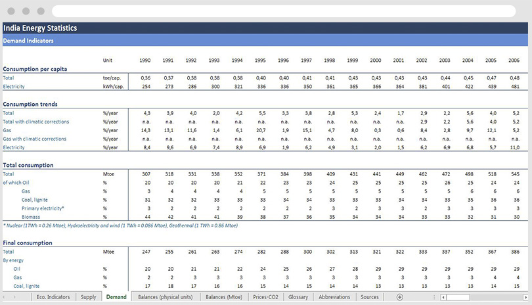Switch to the Eco. Indicators sheet tab

53,297
